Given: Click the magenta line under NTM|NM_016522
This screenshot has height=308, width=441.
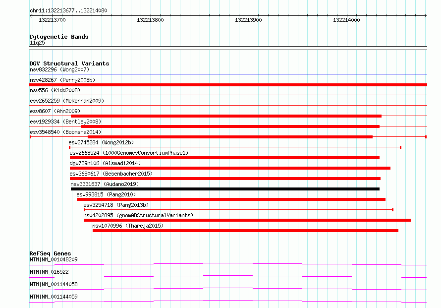Looking at the screenshot, I should click(x=228, y=276).
